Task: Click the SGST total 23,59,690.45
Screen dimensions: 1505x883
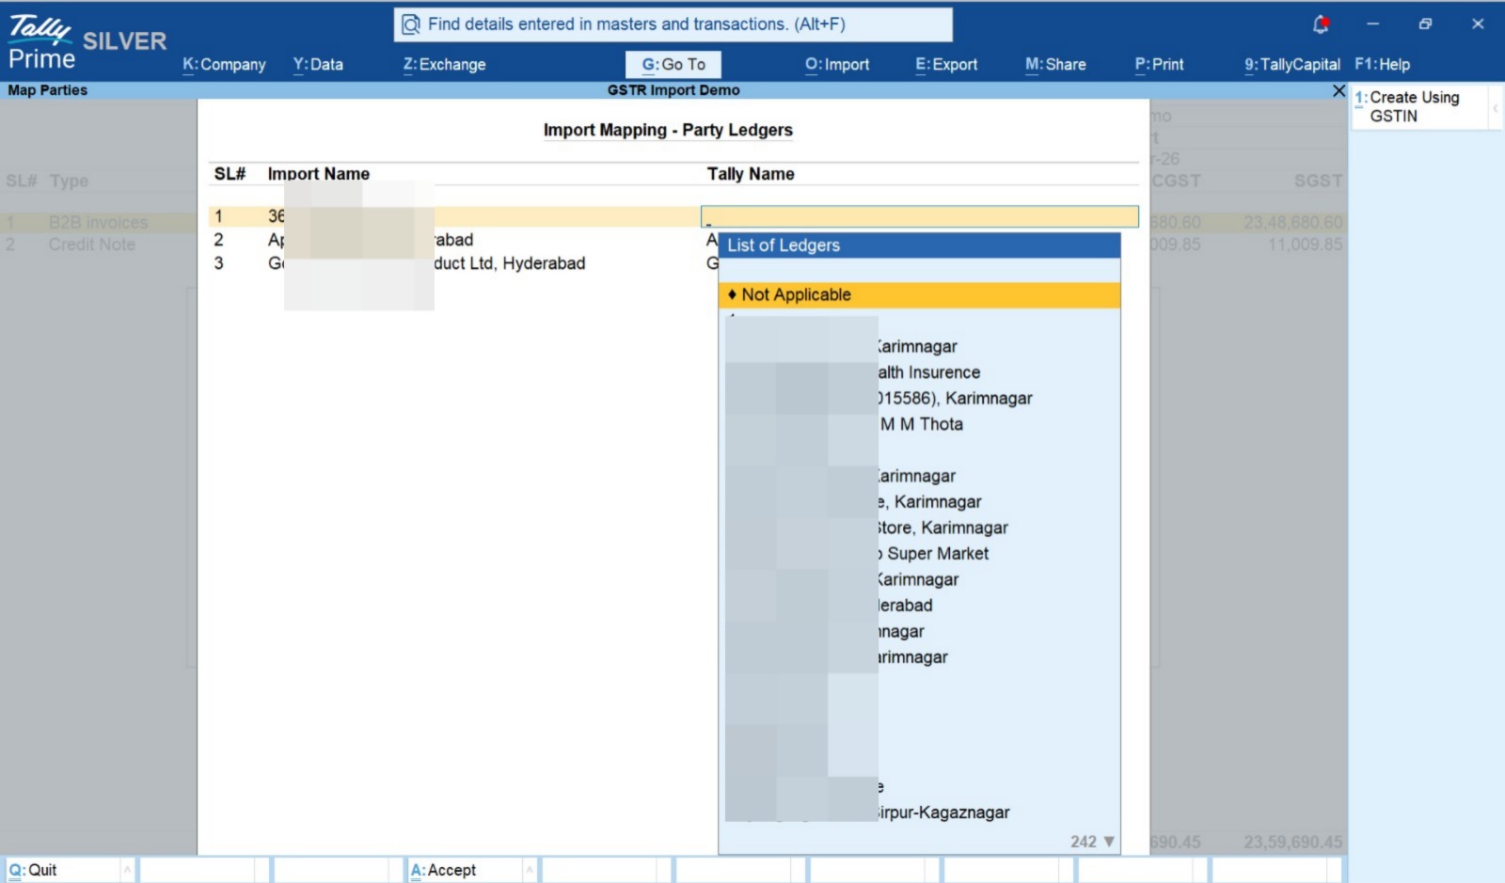Action: point(1292,842)
